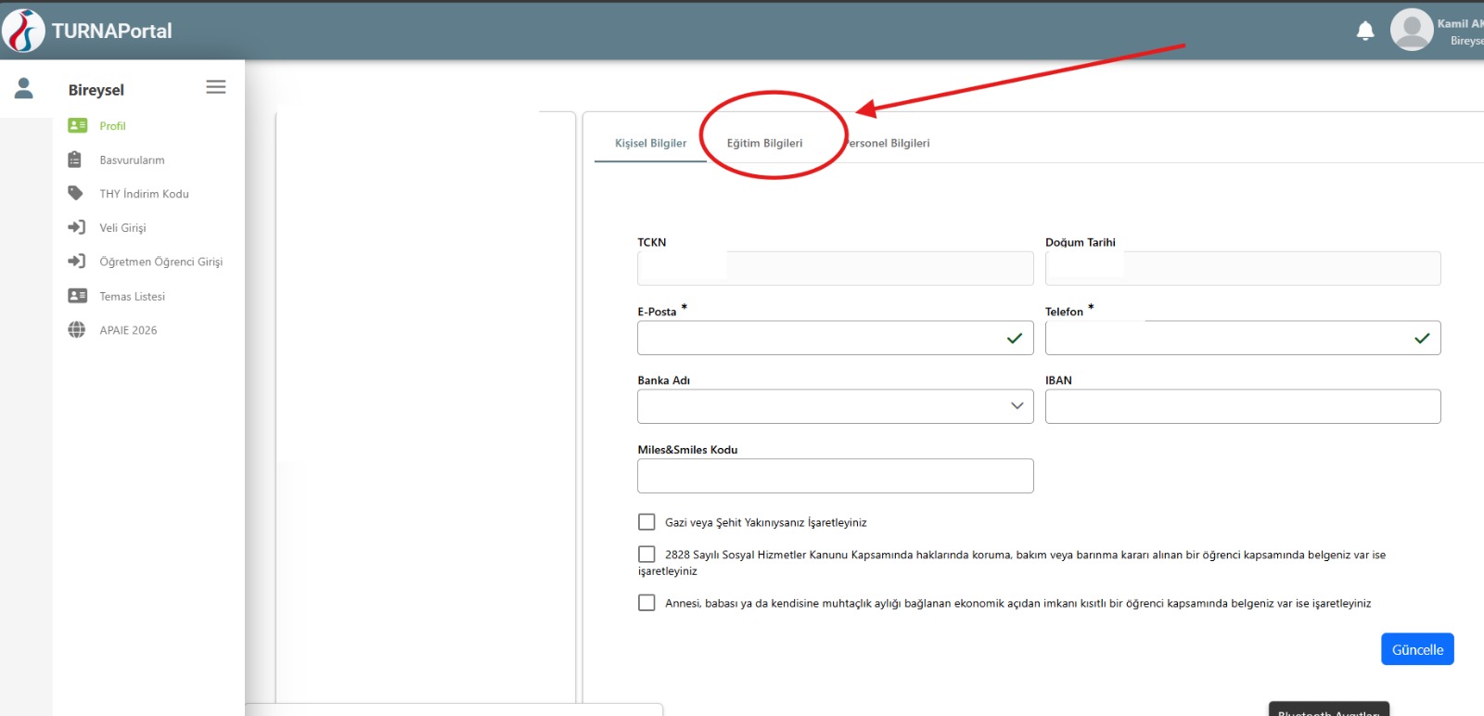Select the Kişisel Bilgiler tab
The width and height of the screenshot is (1484, 716).
pos(650,143)
